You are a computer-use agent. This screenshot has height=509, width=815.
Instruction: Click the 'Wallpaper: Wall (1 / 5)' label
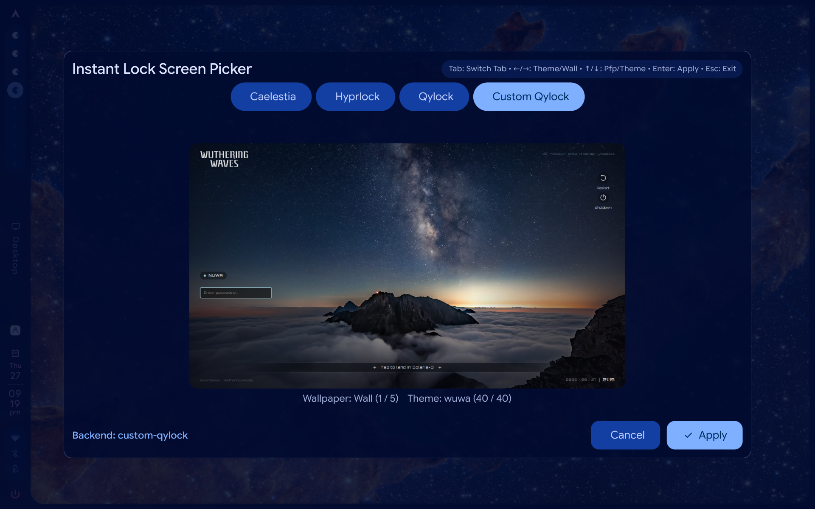(x=351, y=399)
